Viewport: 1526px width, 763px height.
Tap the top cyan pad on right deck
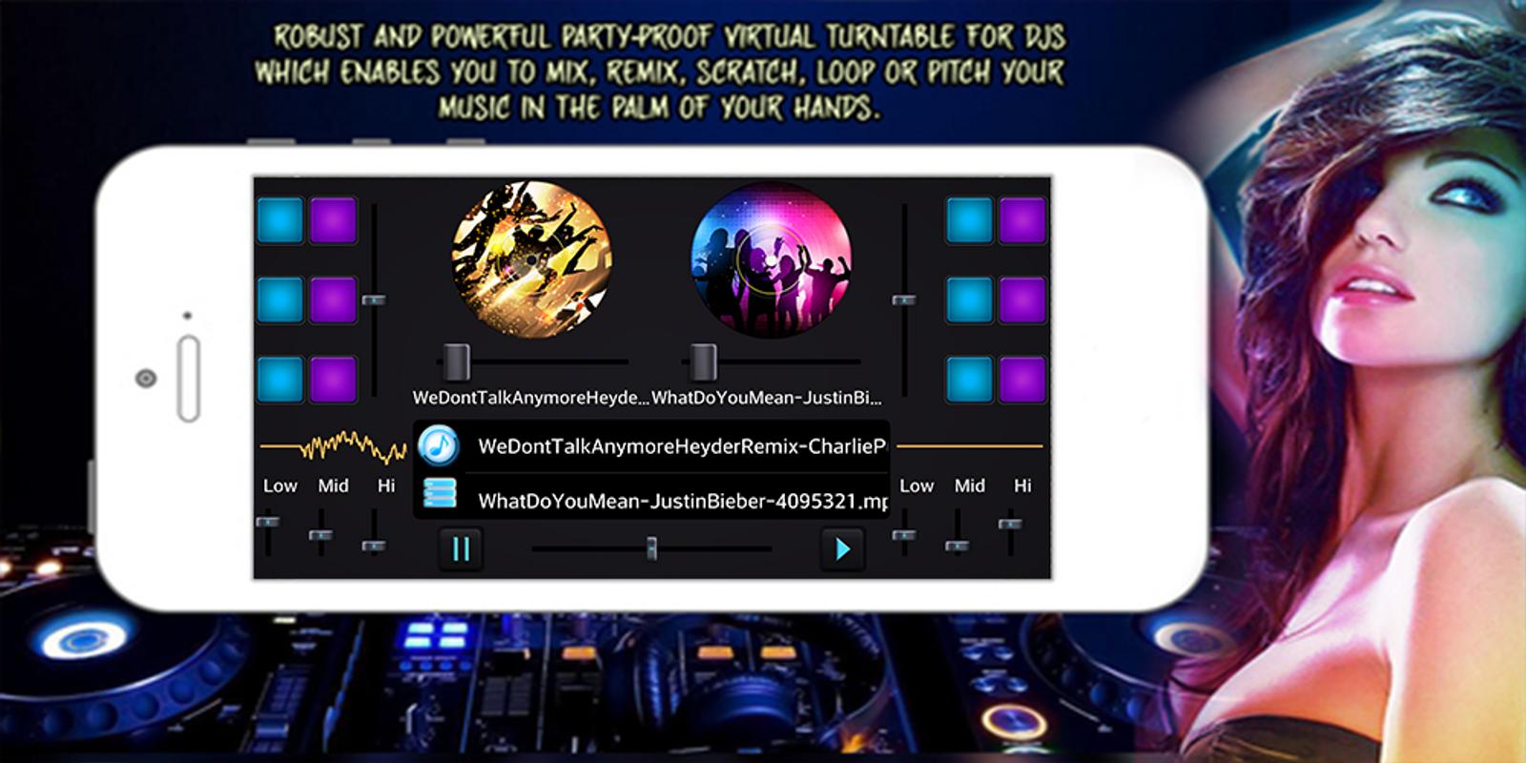point(970,220)
